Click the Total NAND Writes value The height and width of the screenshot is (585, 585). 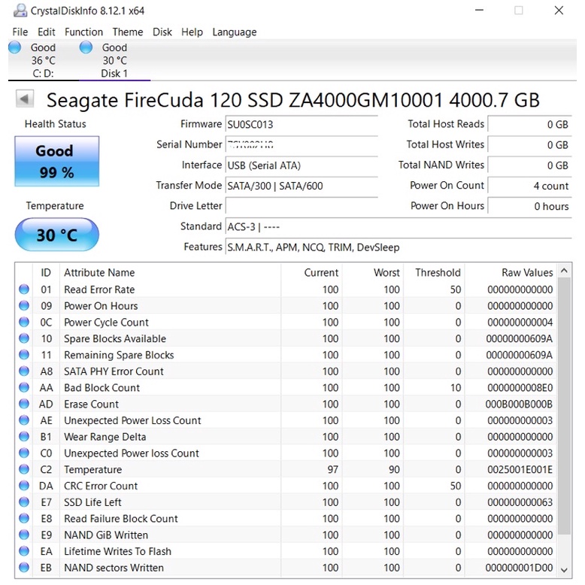530,165
